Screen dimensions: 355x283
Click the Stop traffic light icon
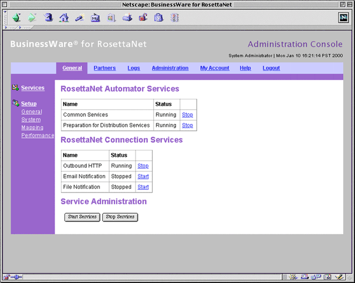point(174,18)
